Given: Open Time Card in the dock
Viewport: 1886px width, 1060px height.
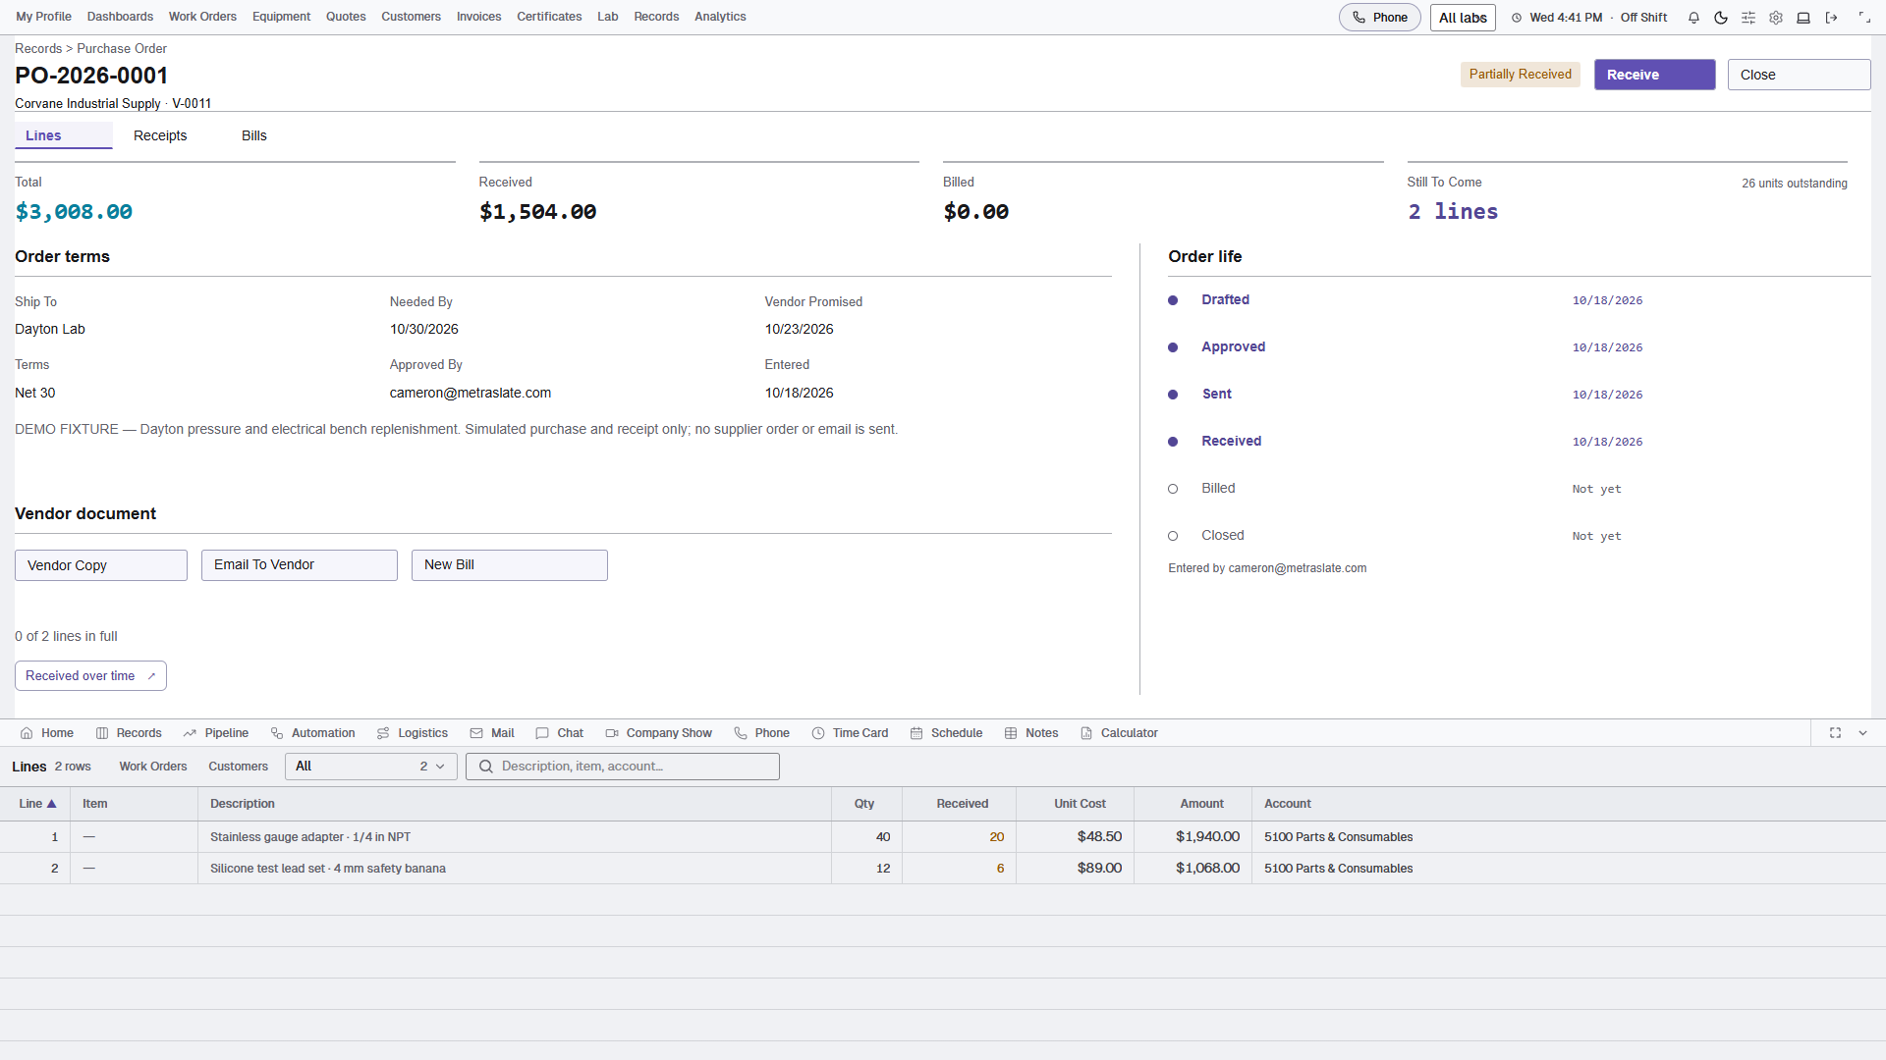Looking at the screenshot, I should pyautogui.click(x=850, y=733).
